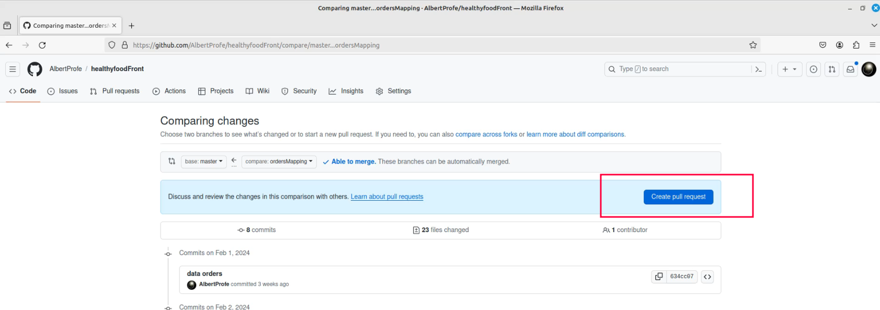Copy the full SHA for 634cc07
The width and height of the screenshot is (880, 310).
pos(659,277)
